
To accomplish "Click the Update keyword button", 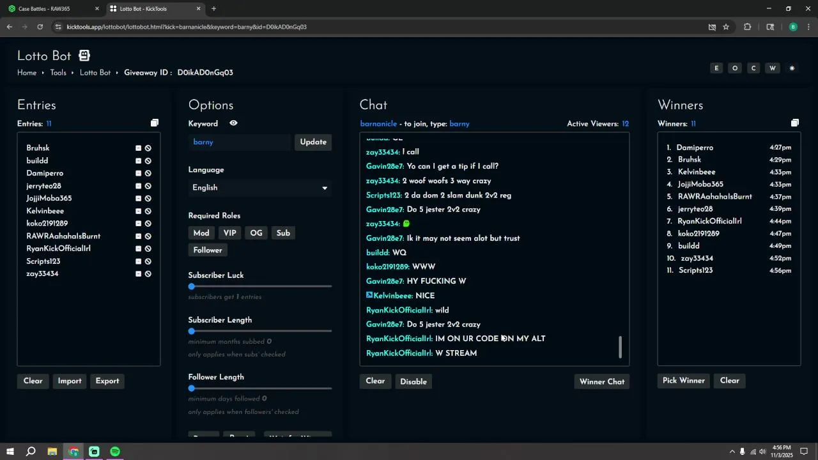I will pos(313,142).
